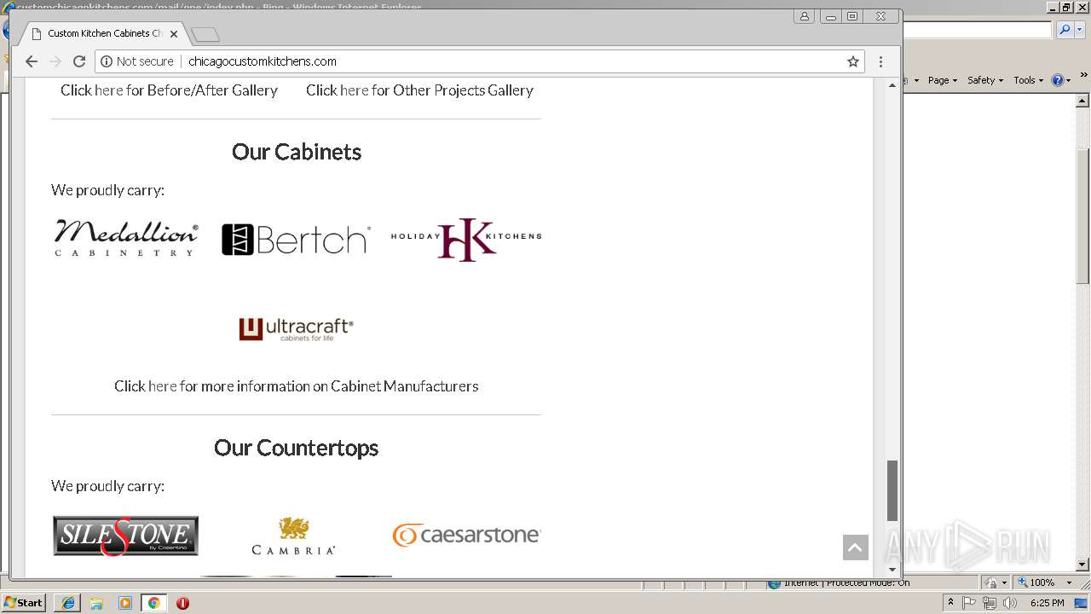Open a new Chrome tab
The height and width of the screenshot is (614, 1091).
(x=205, y=34)
